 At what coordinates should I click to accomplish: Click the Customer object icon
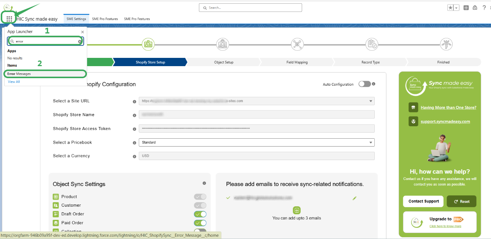(56, 205)
